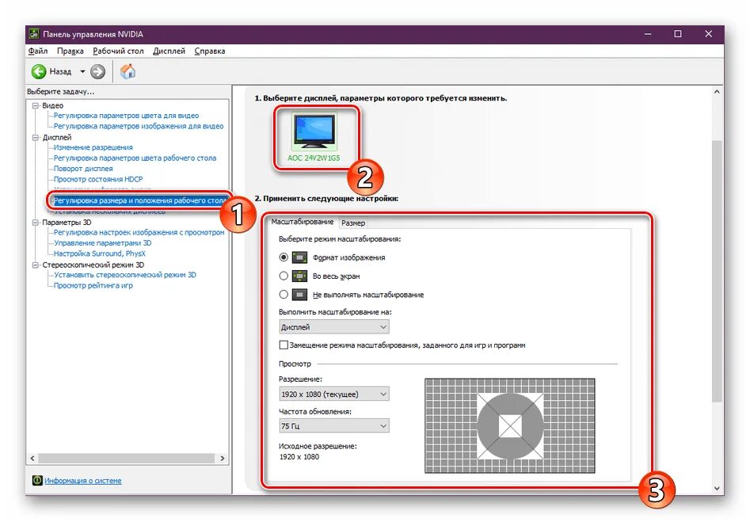Click the system information icon
The image size is (750, 522).
click(37, 480)
